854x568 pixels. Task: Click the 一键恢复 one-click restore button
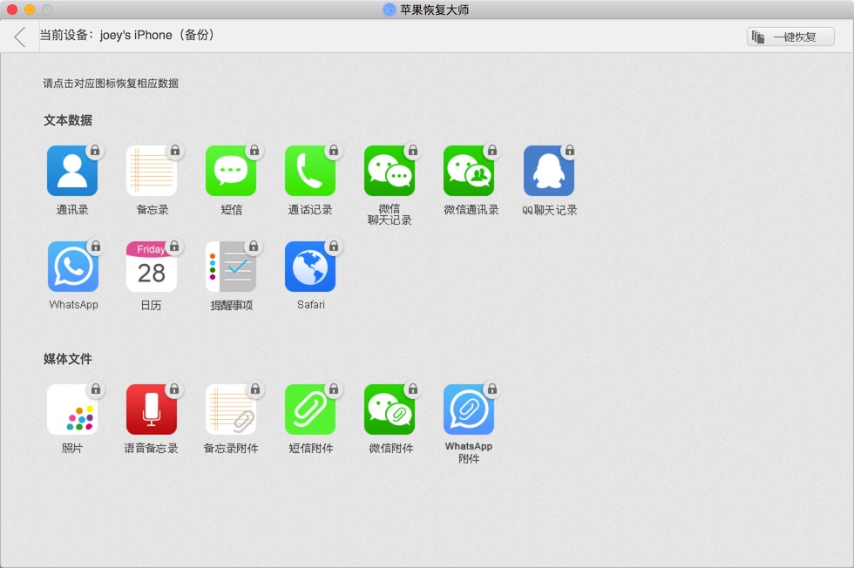tap(790, 37)
